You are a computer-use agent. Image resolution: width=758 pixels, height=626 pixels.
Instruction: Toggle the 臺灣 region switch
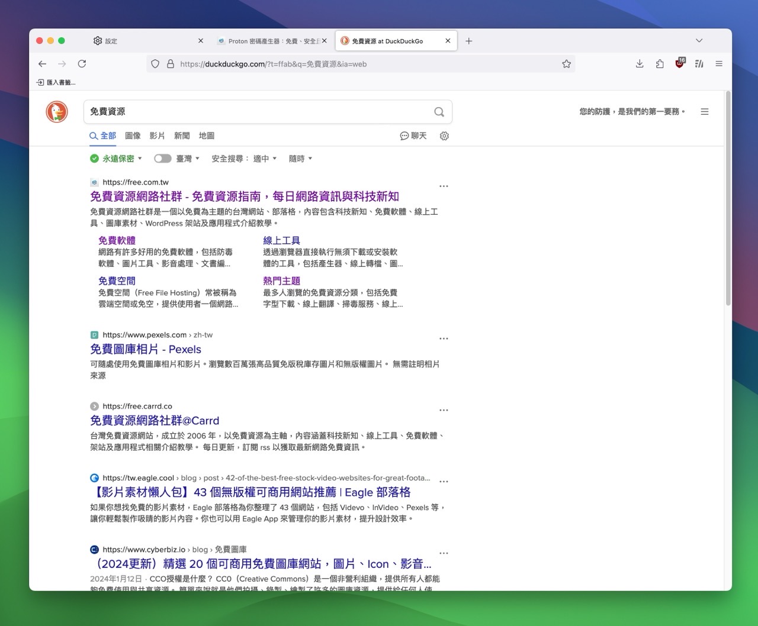pyautogui.click(x=162, y=159)
